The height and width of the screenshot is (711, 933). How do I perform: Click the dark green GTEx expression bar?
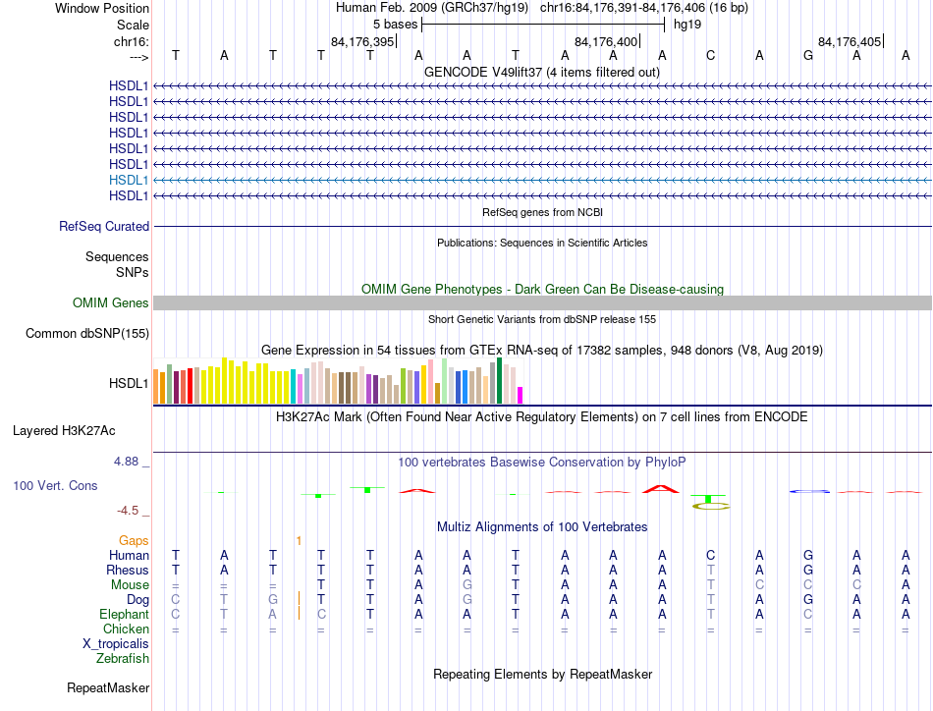tap(499, 381)
